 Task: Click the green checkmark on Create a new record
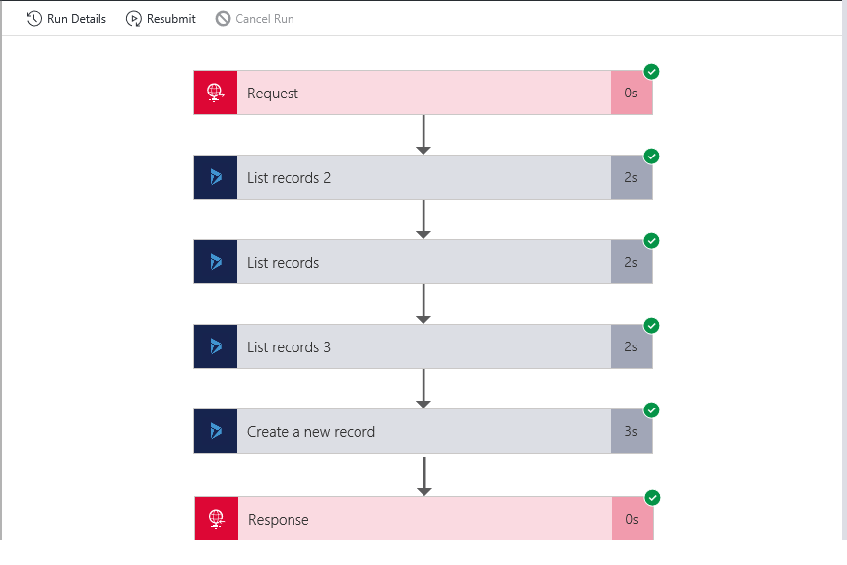point(651,410)
